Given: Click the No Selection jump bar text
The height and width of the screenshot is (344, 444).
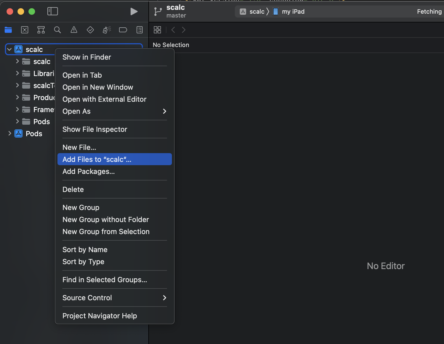Looking at the screenshot, I should coord(171,45).
